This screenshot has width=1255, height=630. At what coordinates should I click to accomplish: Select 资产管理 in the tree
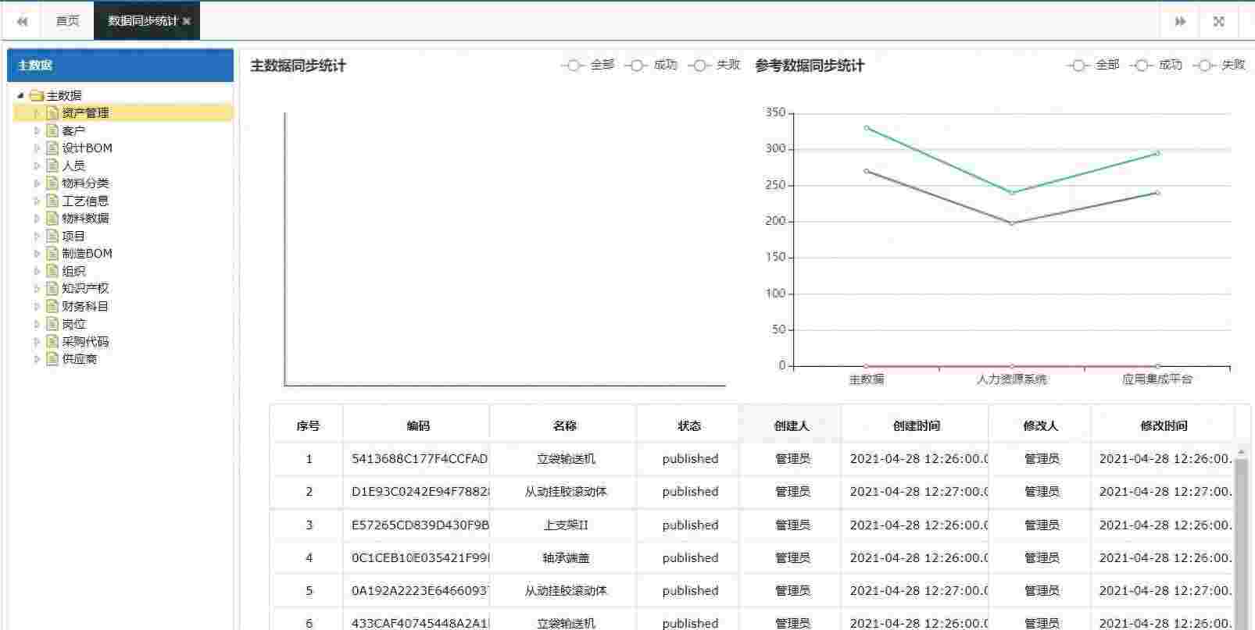click(85, 112)
